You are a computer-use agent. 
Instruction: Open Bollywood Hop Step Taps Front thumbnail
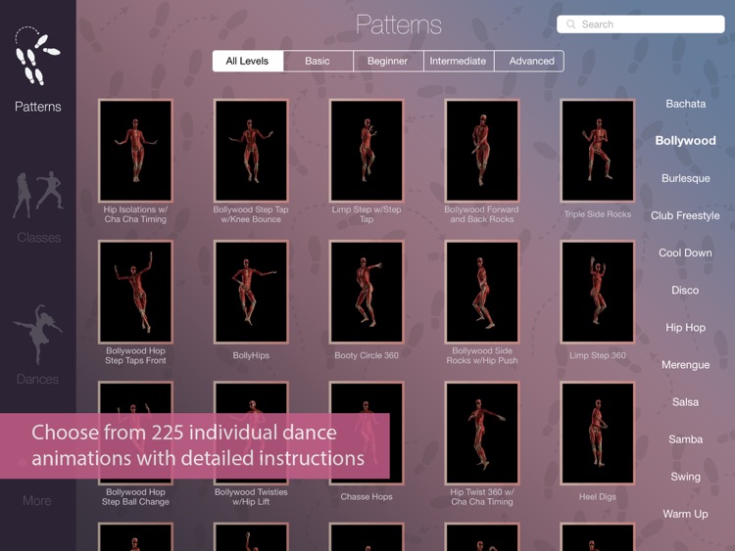click(x=135, y=292)
